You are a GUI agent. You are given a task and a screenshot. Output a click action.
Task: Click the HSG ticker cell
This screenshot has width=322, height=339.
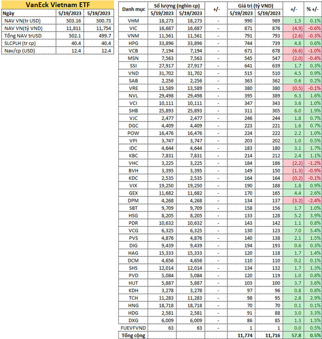133,216
